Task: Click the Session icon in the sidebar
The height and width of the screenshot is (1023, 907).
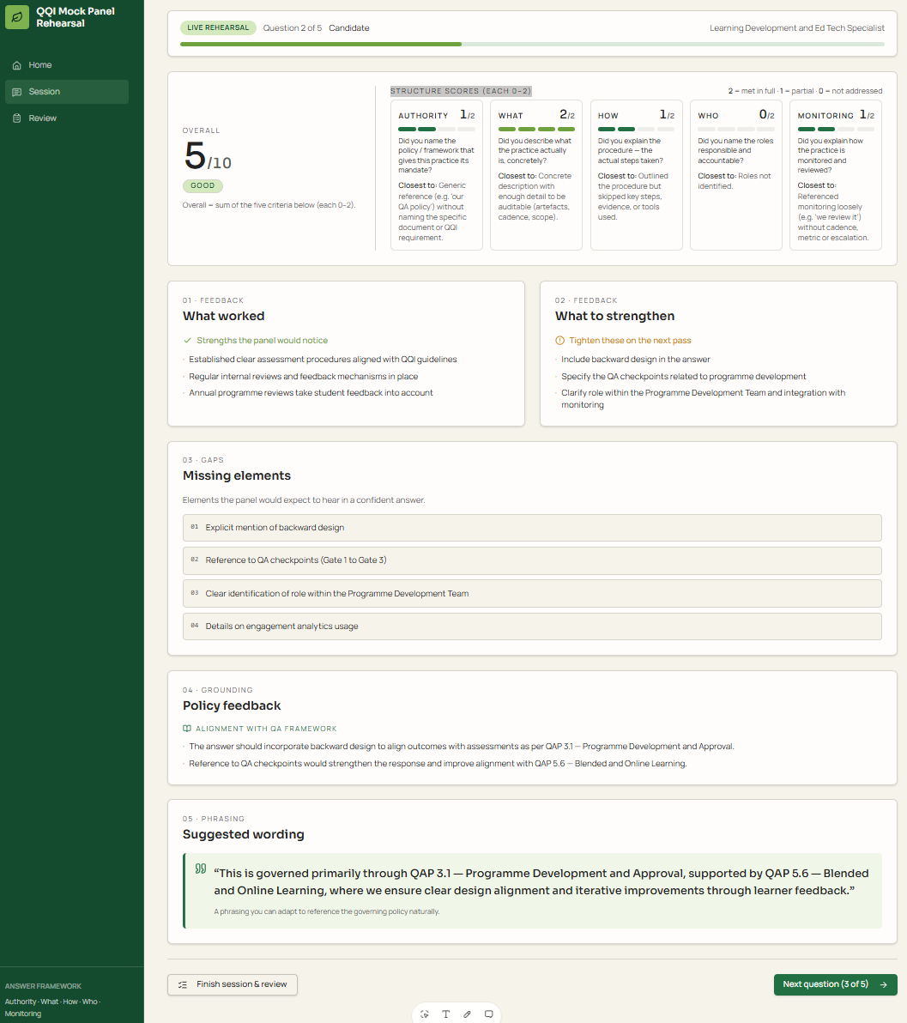Action: [17, 92]
